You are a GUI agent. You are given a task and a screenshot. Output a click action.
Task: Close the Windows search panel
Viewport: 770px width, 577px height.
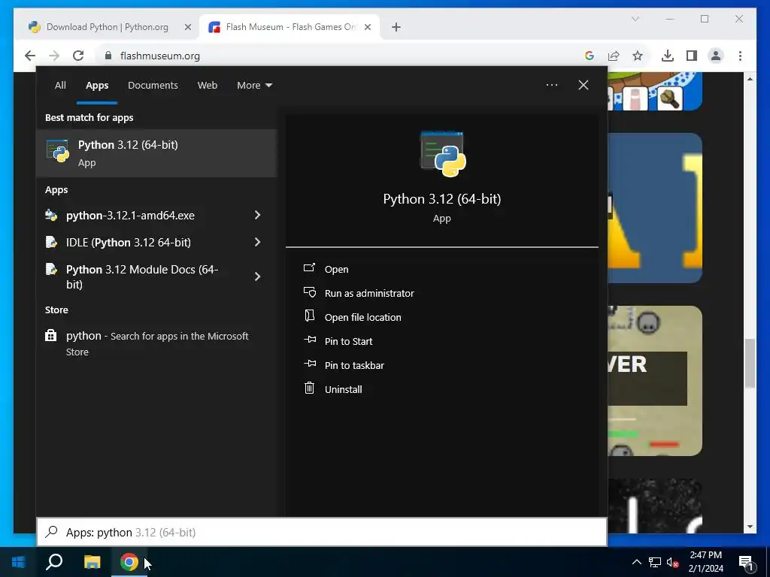[584, 85]
